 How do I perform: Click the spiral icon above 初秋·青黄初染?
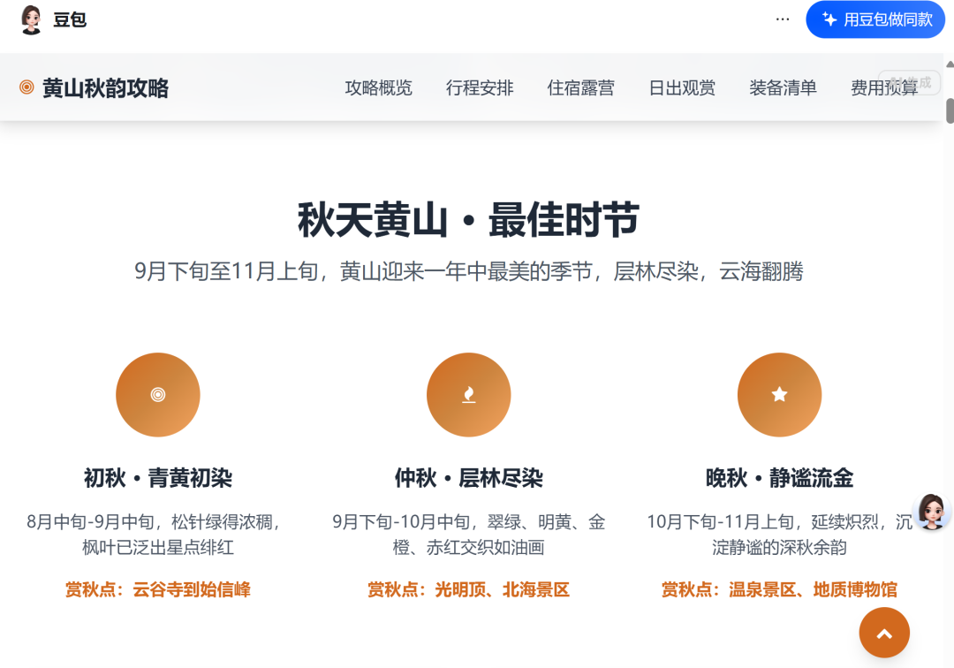(158, 394)
